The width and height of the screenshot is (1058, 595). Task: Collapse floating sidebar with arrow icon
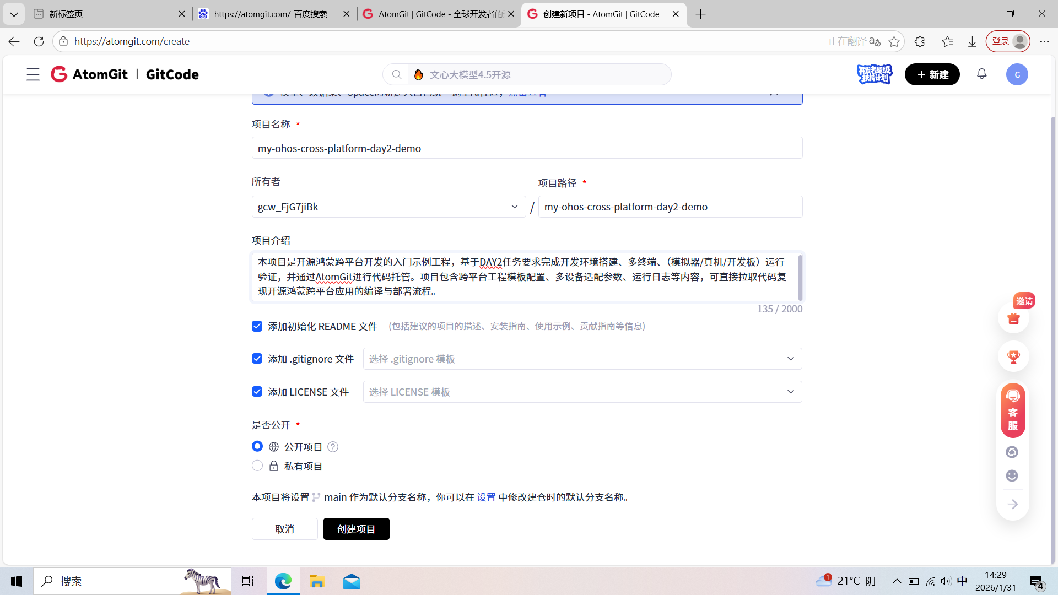click(1013, 504)
